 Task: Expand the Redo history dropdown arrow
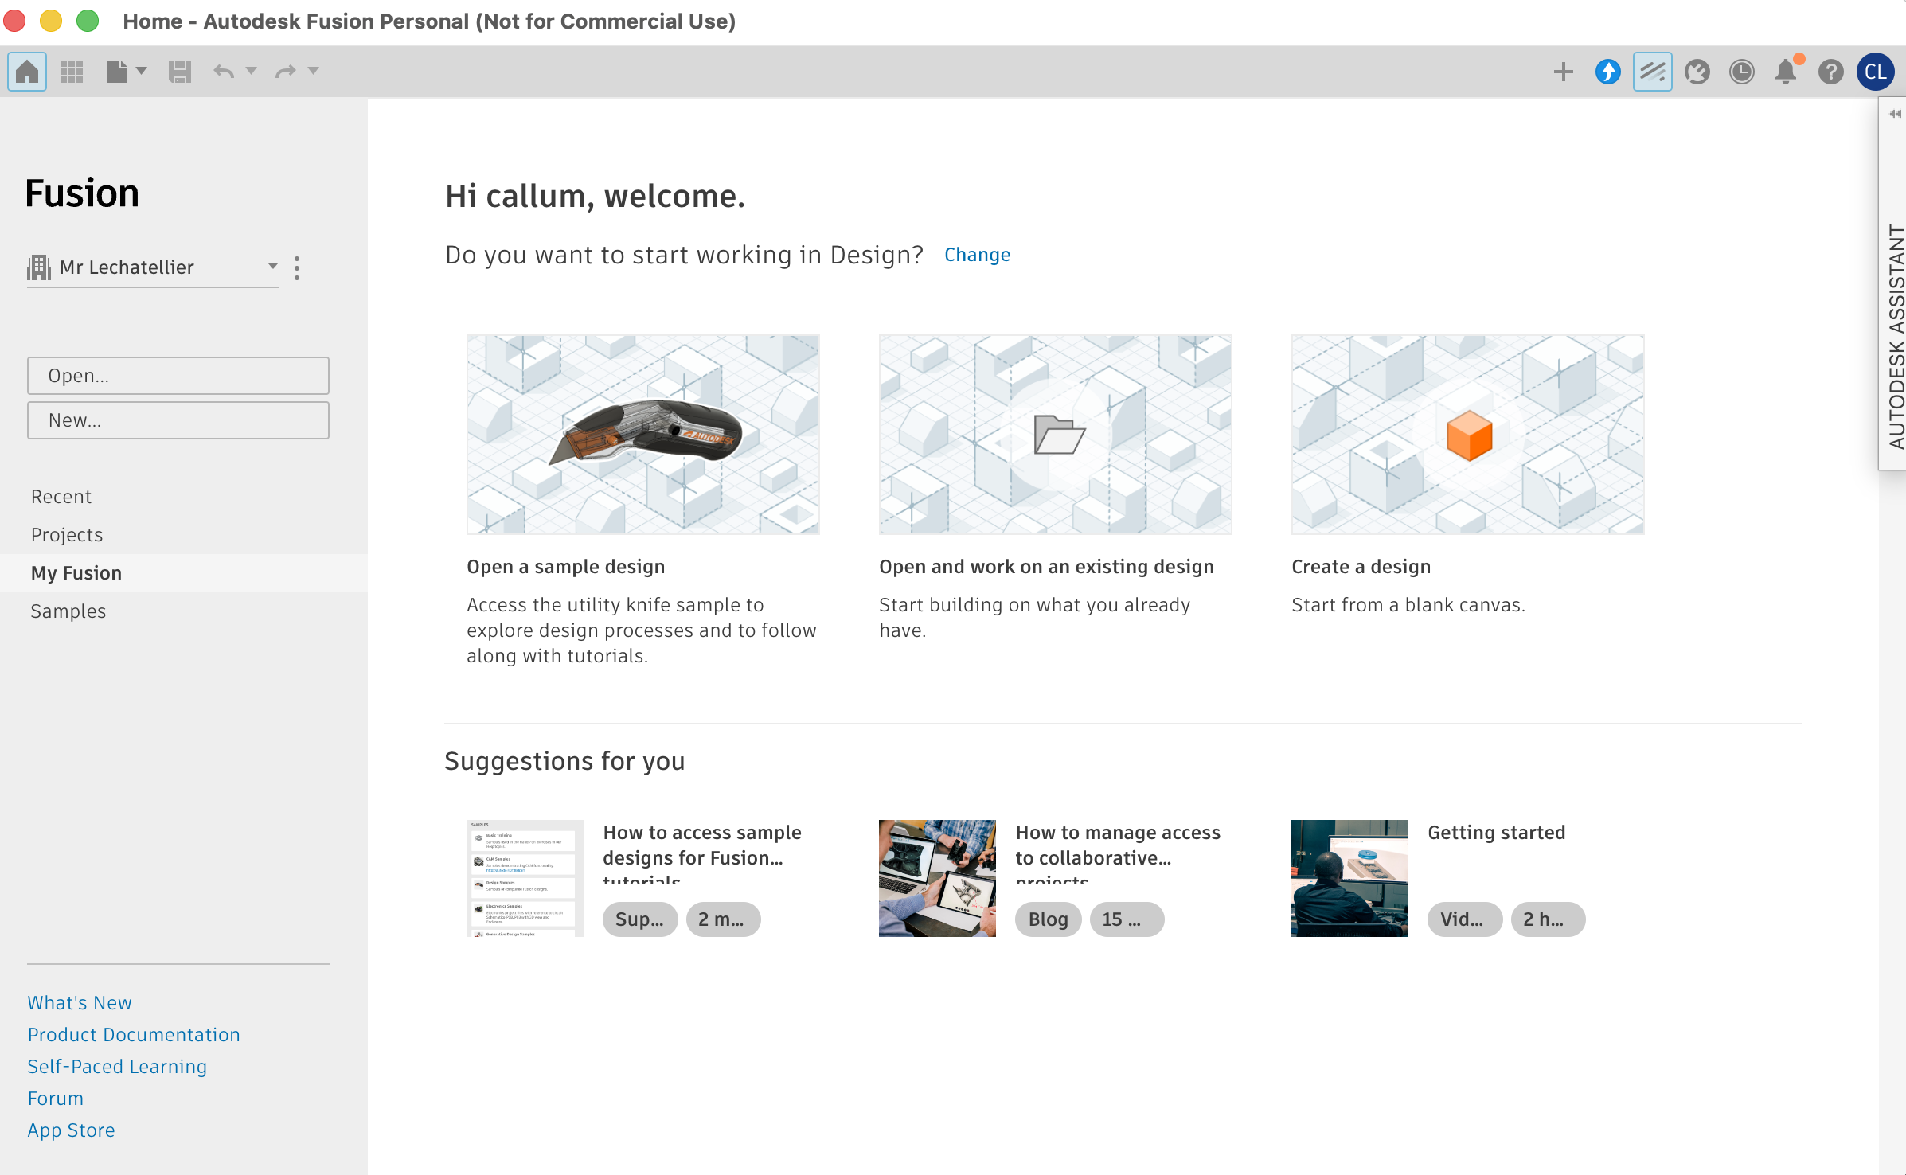click(314, 71)
